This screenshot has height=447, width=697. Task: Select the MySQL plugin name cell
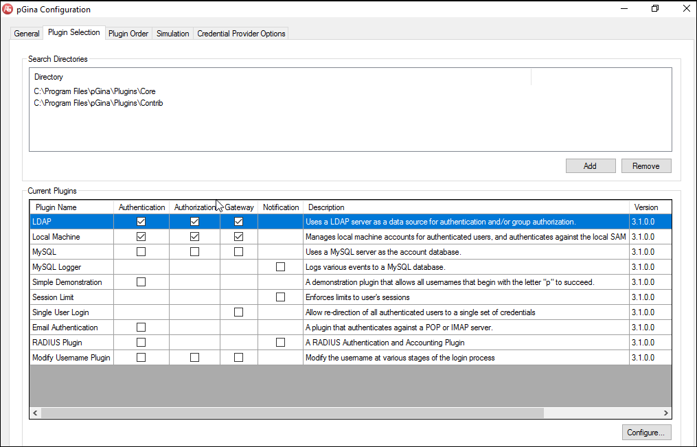71,251
